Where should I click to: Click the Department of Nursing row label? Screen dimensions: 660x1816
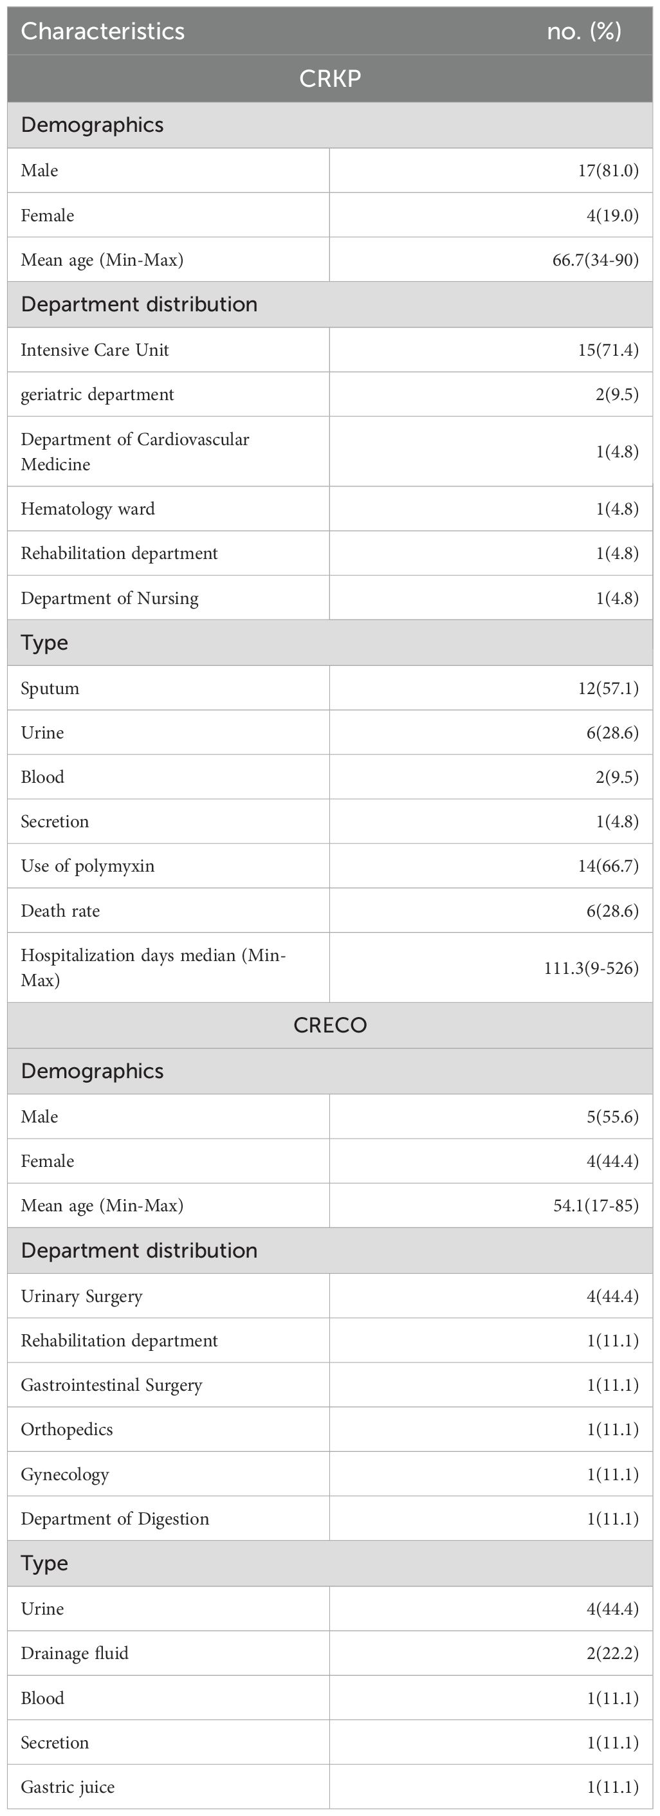tap(109, 598)
